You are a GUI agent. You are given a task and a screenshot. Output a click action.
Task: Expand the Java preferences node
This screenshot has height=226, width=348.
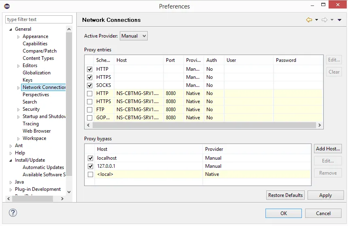tap(11, 182)
